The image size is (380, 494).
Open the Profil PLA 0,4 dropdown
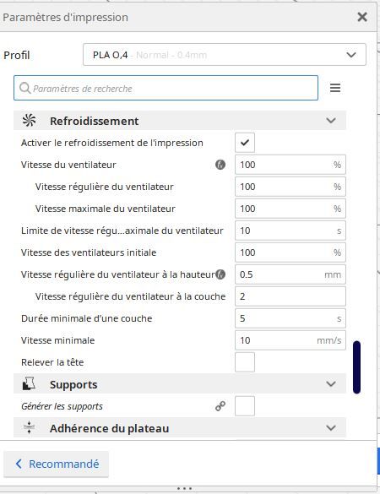[x=225, y=55]
